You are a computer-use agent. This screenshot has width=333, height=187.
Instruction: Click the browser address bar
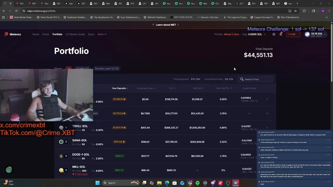(x=156, y=11)
